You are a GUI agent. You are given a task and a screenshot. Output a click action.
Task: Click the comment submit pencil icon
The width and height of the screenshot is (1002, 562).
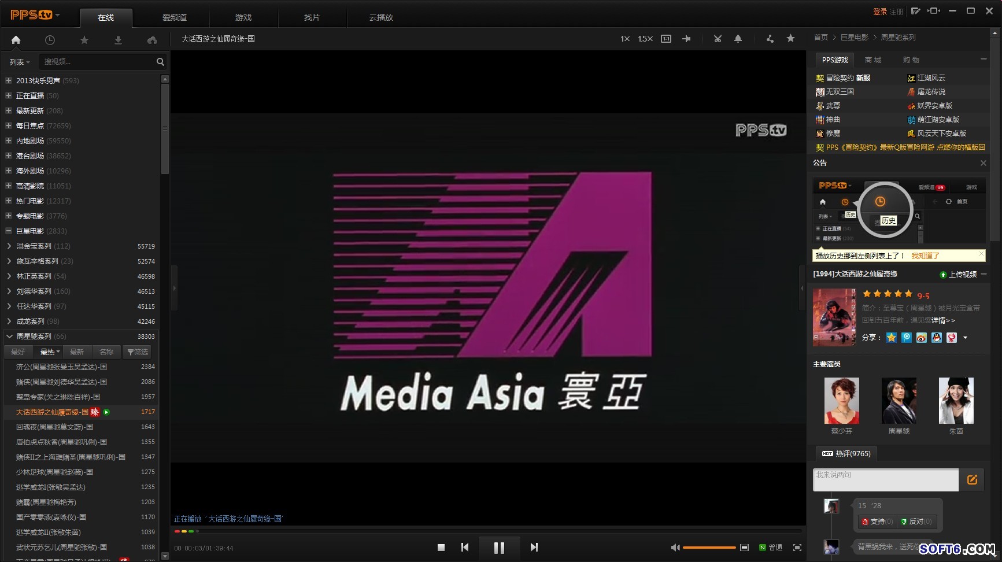(x=973, y=479)
